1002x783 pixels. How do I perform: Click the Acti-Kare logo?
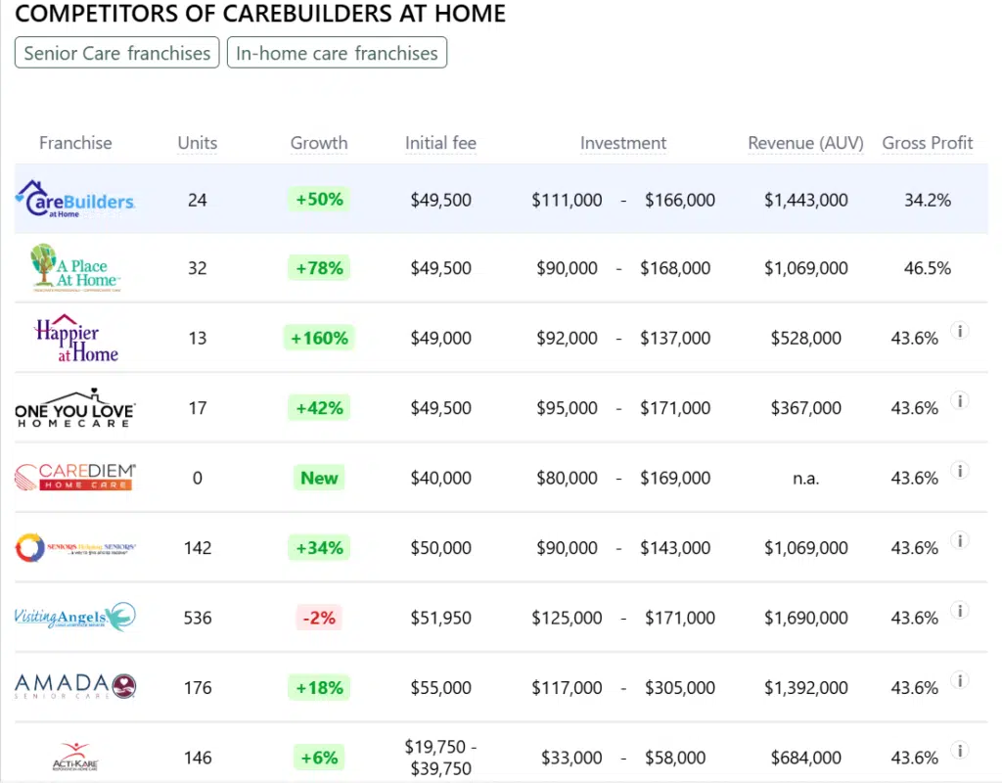75,758
